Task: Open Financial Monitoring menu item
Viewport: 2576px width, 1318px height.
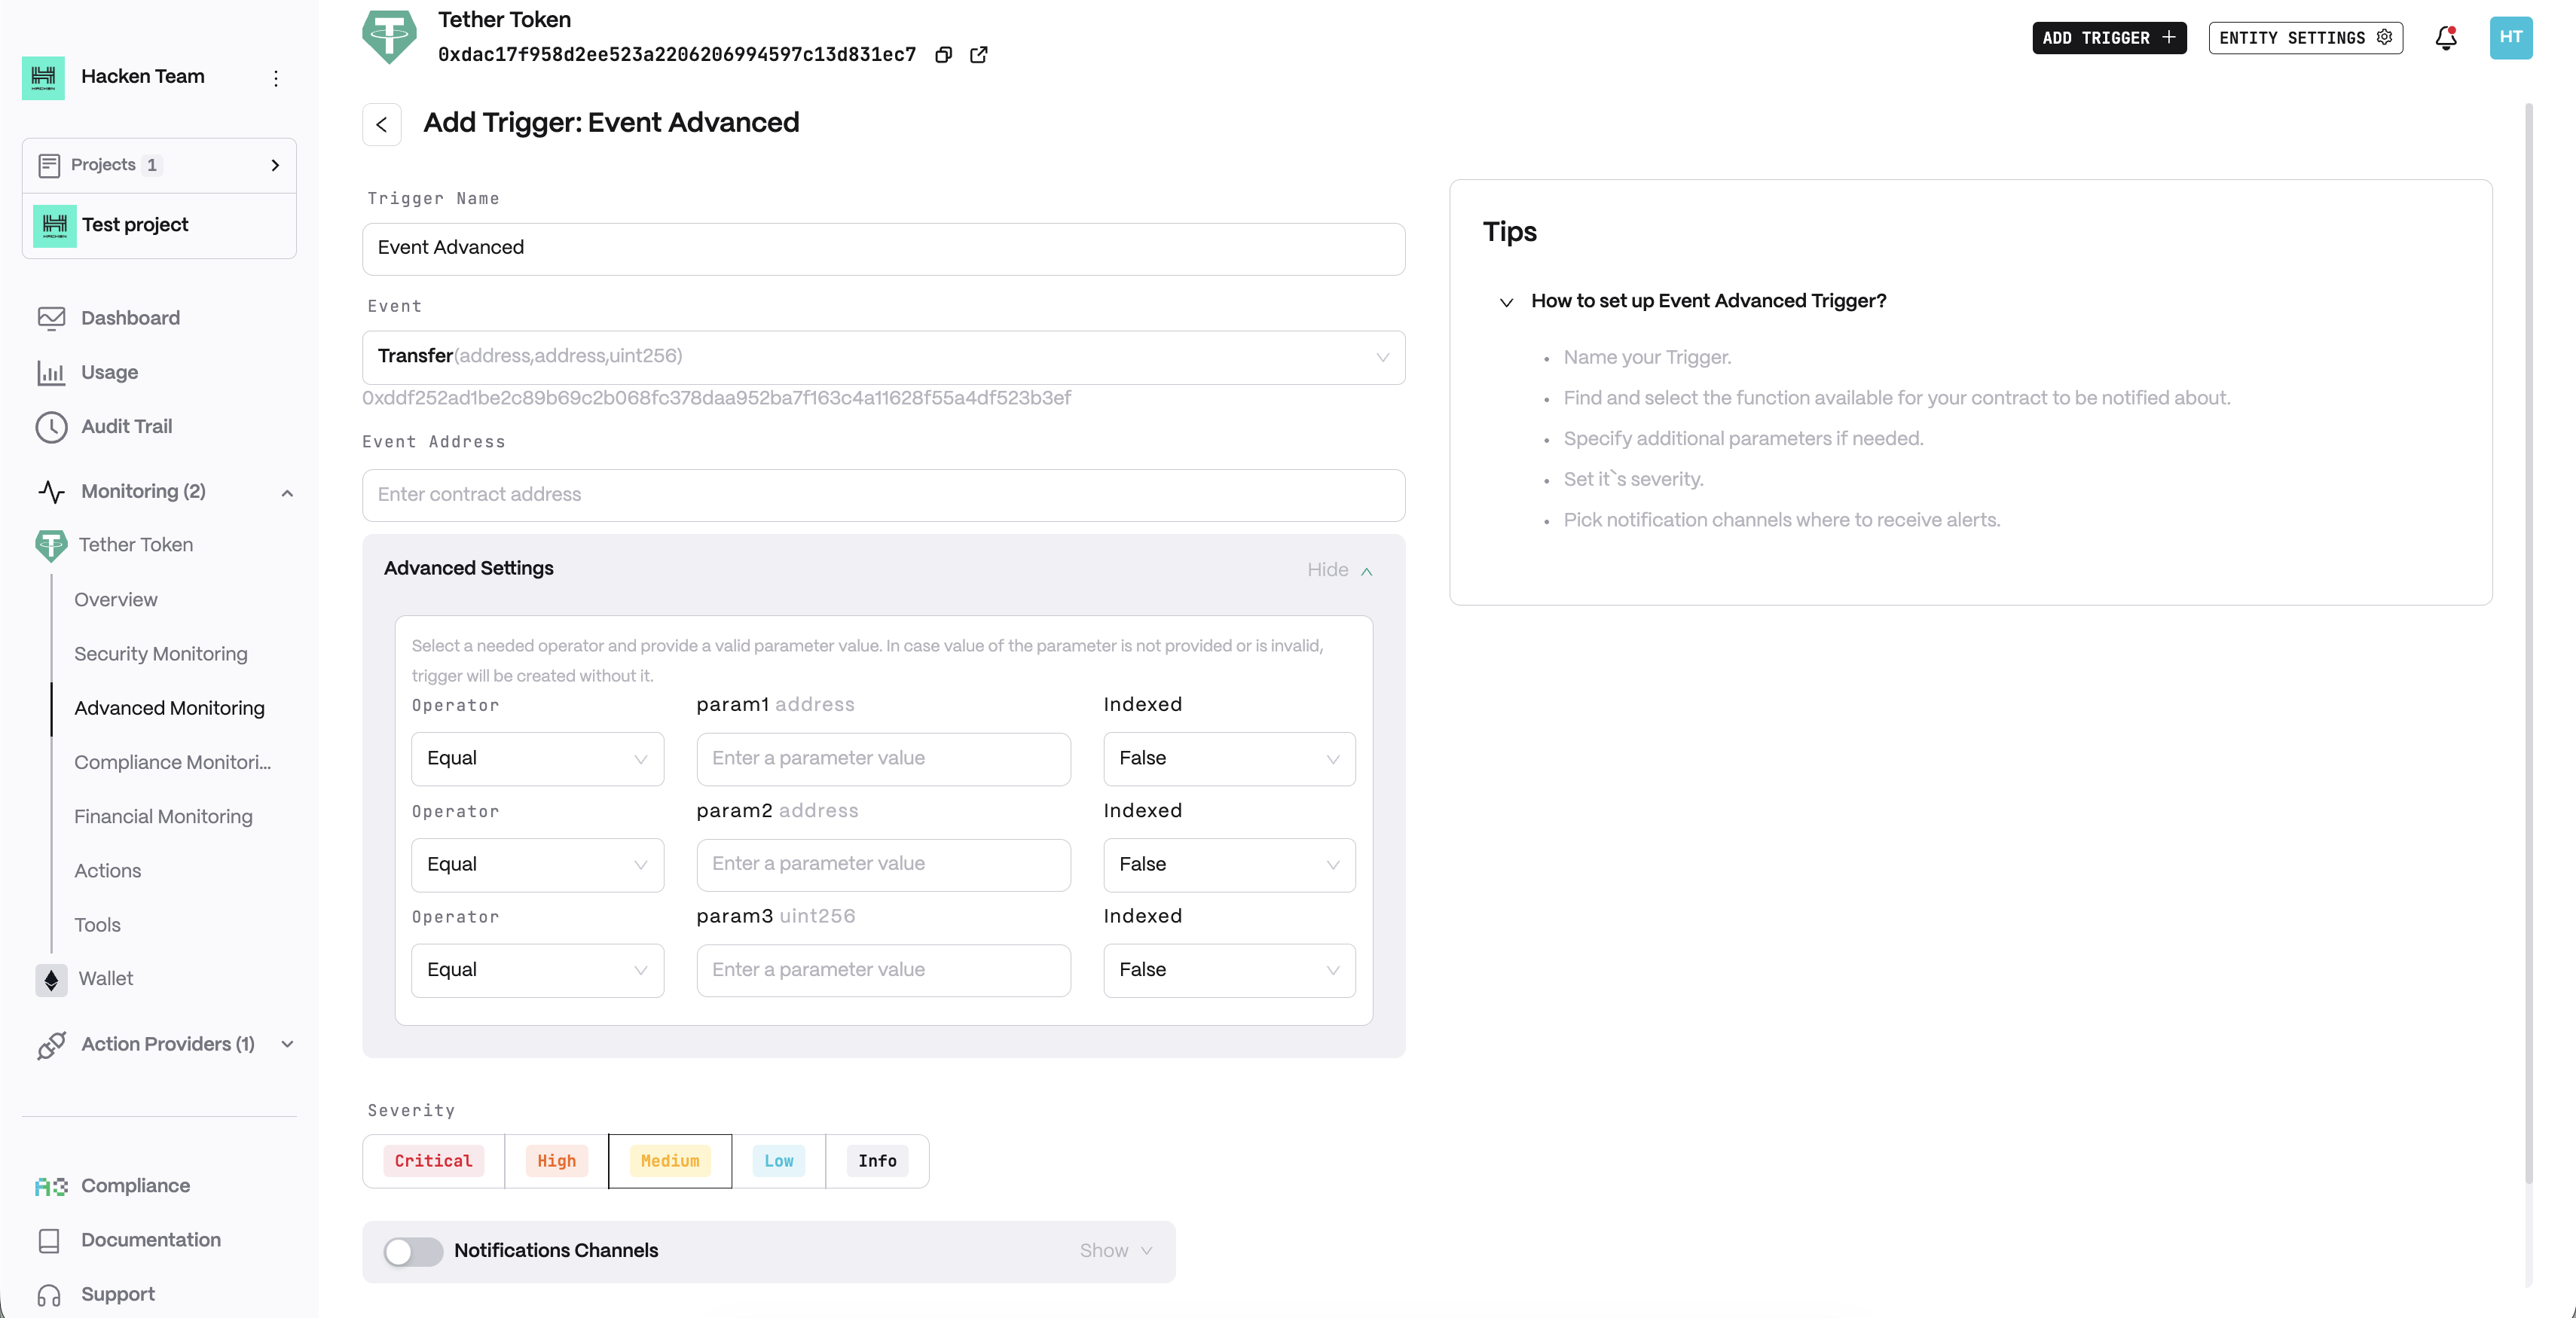Action: point(163,816)
